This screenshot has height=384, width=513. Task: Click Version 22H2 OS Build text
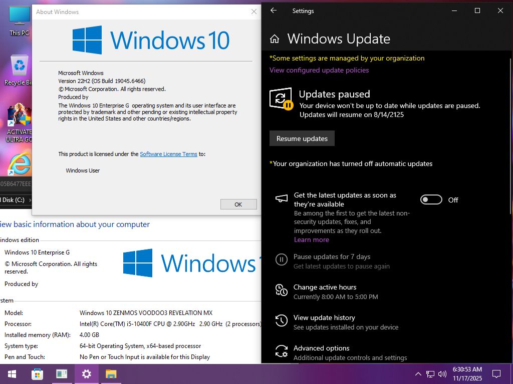point(102,81)
